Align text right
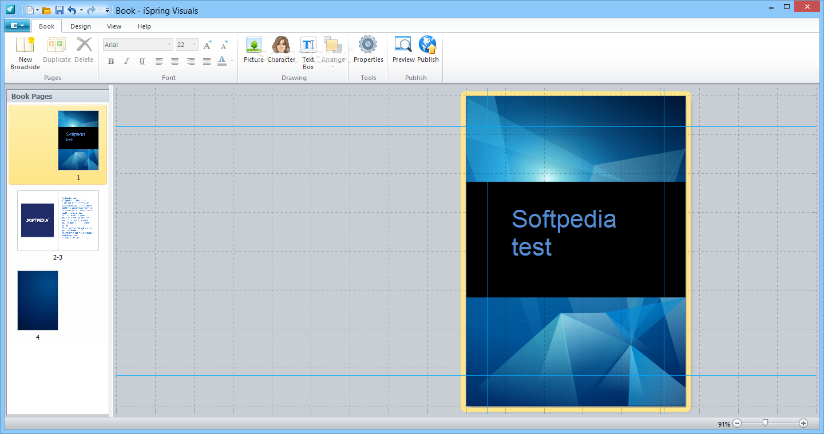Viewport: 824px width, 434px height. [x=191, y=61]
